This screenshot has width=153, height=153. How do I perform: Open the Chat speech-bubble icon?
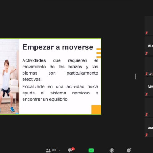pos(70,150)
